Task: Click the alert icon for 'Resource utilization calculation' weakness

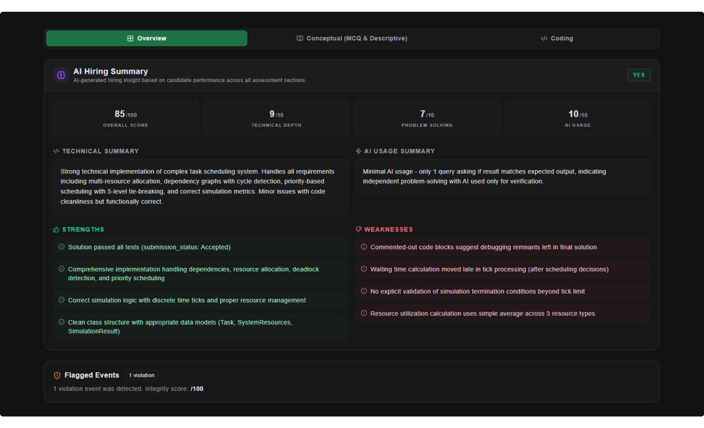Action: (364, 313)
